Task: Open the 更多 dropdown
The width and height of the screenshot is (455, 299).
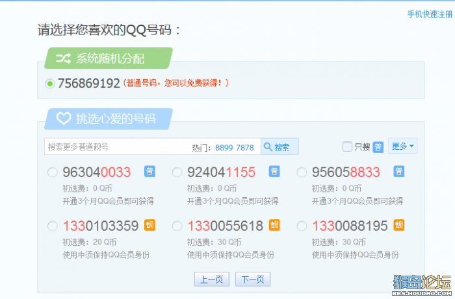Action: coord(403,146)
